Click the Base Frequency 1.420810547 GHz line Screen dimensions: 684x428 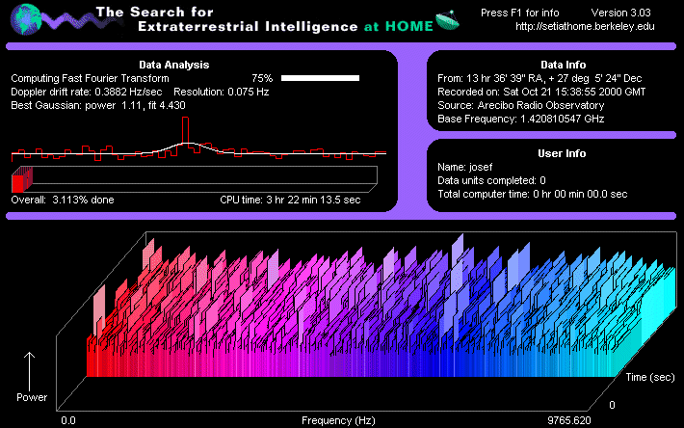520,119
